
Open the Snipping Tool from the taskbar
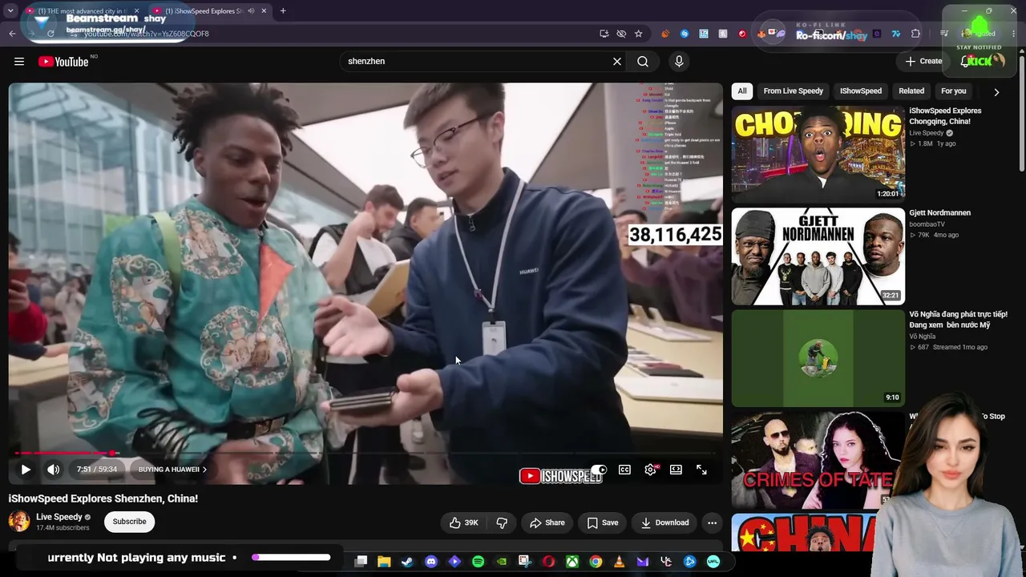526,562
